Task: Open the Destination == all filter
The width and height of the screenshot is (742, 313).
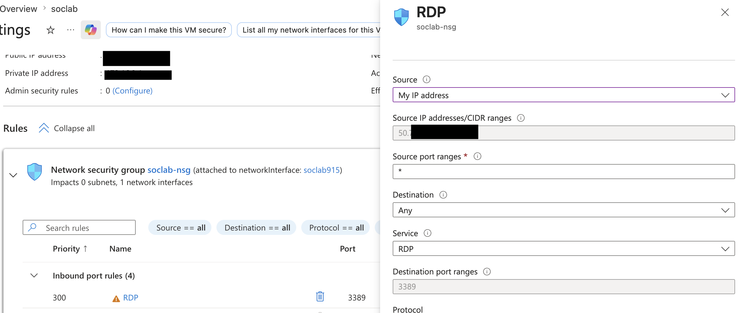Action: 257,227
